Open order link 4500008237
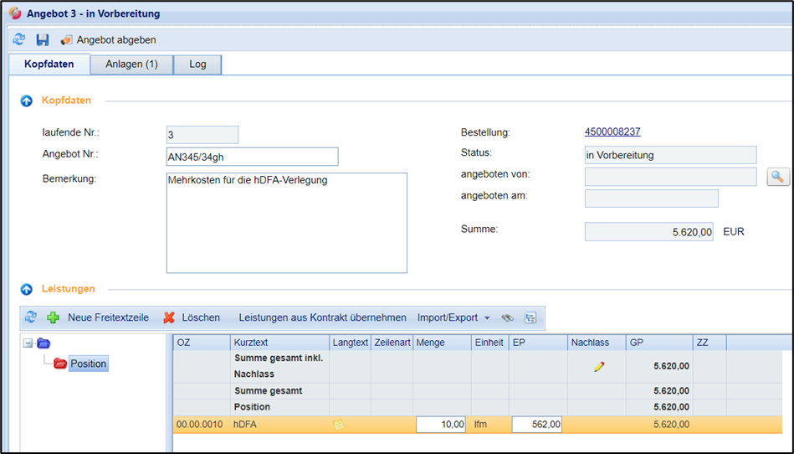This screenshot has width=794, height=454. (612, 132)
